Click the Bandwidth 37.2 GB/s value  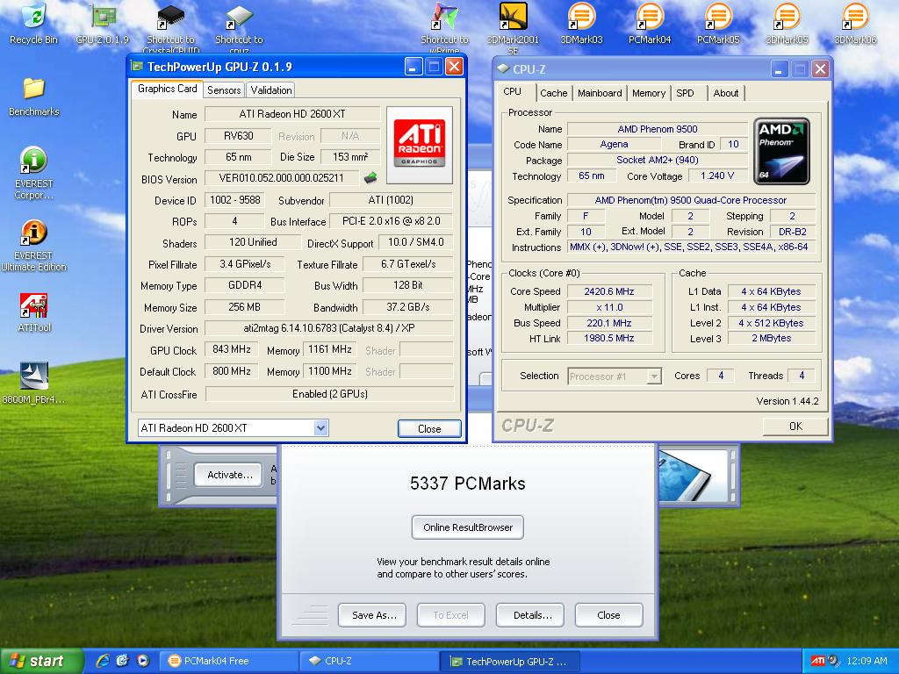point(407,306)
